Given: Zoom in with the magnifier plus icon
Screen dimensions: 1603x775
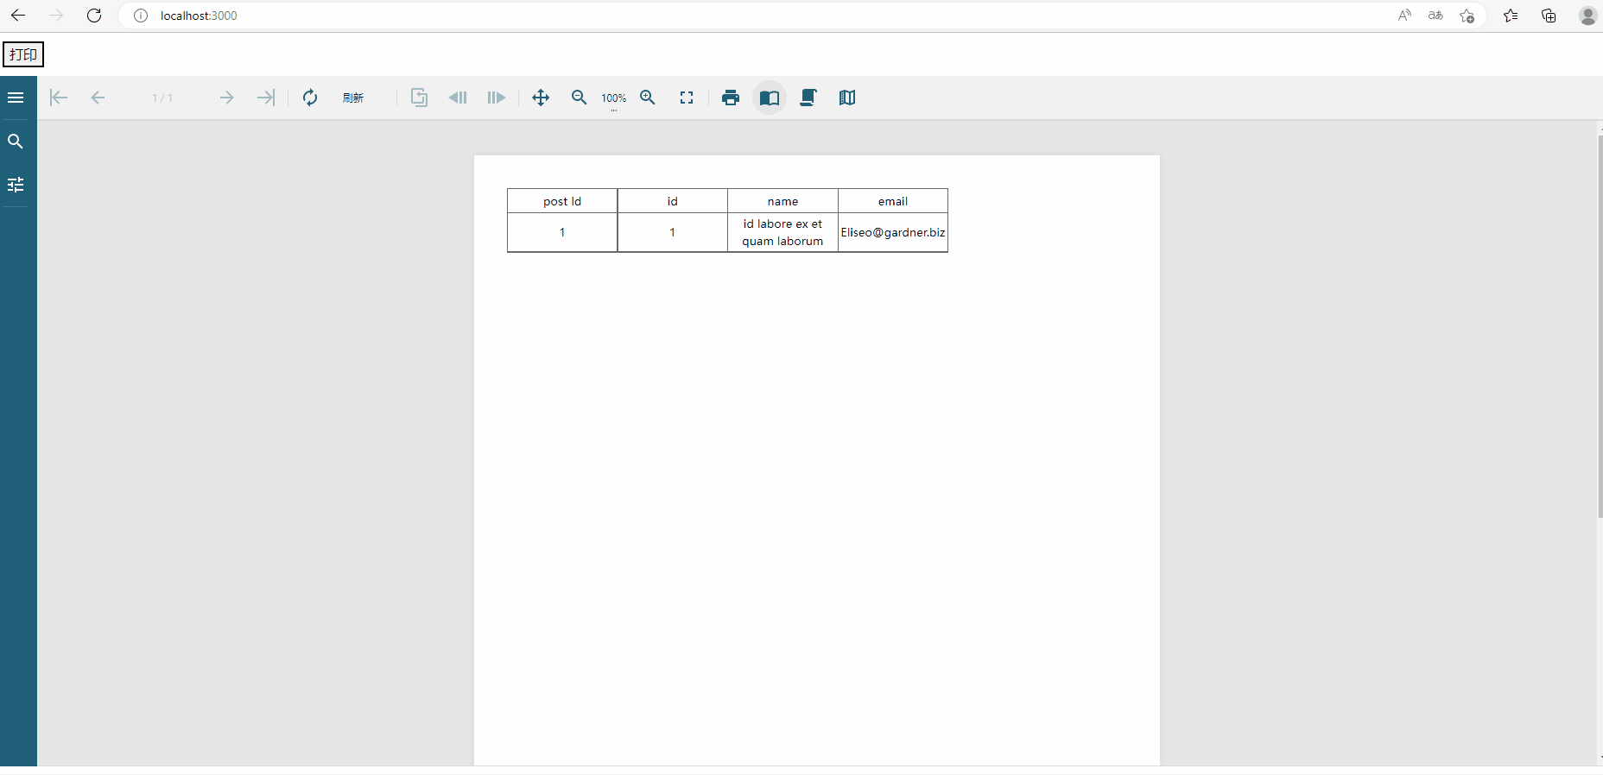Looking at the screenshot, I should tap(648, 98).
